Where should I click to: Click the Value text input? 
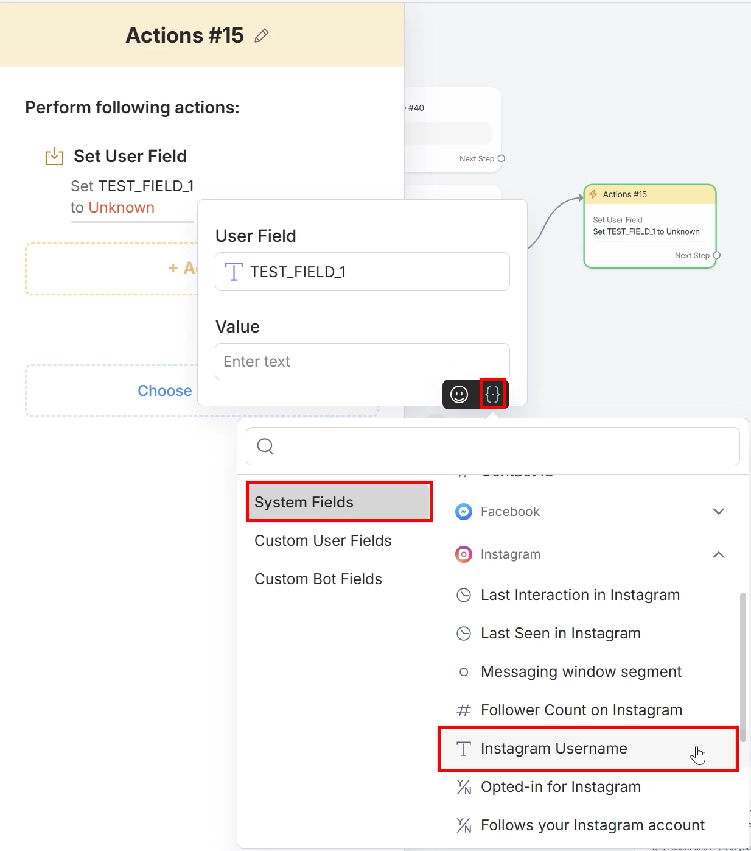pos(362,362)
